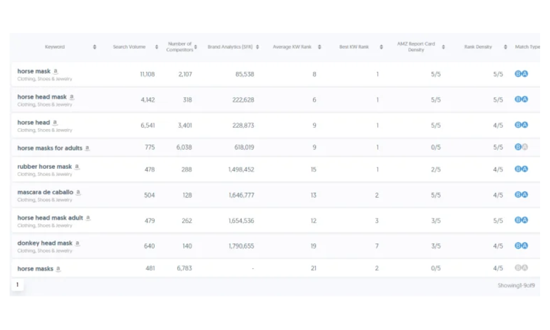Select the B match type badge for horse mask

(x=518, y=73)
